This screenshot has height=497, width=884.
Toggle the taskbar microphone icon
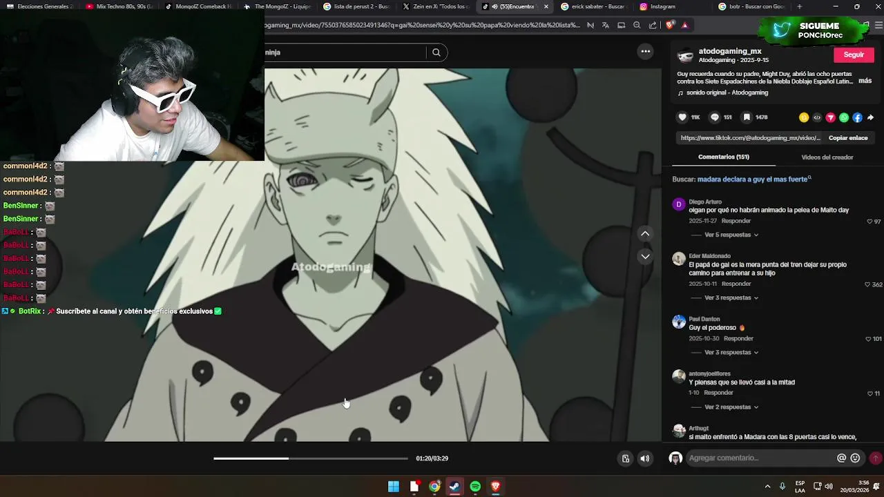(782, 486)
